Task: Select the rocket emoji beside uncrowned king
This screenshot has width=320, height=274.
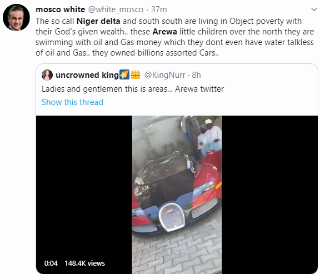Action: 124,74
